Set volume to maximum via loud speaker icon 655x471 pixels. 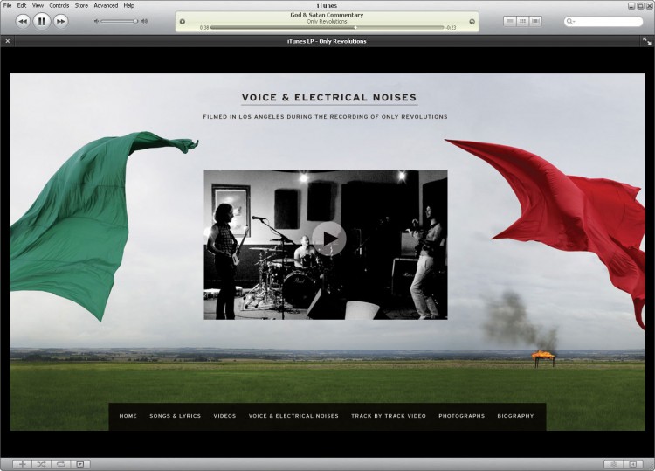coord(144,21)
